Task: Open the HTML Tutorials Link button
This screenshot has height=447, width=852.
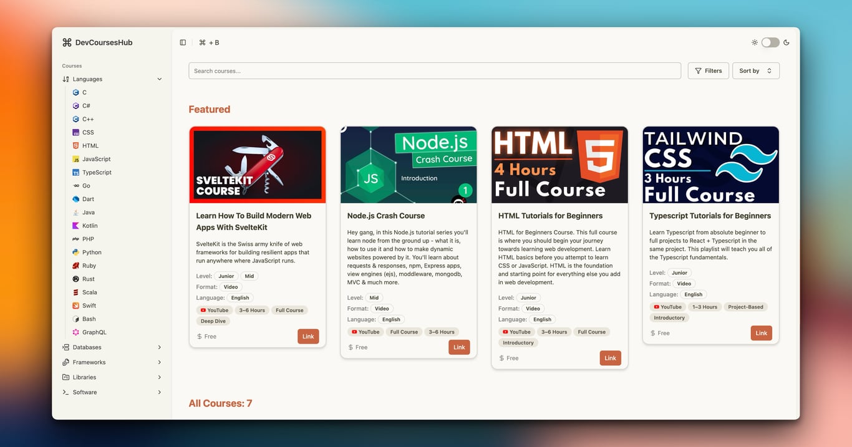Action: (x=610, y=358)
